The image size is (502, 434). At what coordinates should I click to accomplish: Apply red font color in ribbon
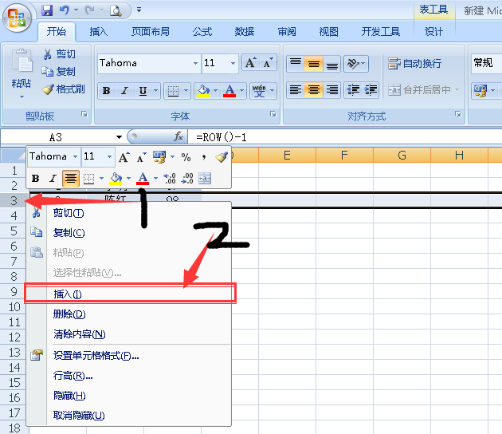(x=229, y=91)
